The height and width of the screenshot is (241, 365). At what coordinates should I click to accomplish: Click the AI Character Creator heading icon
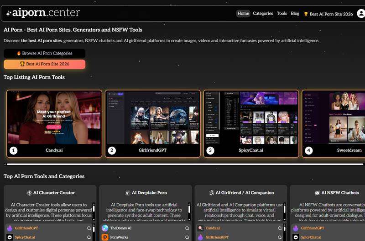29,193
